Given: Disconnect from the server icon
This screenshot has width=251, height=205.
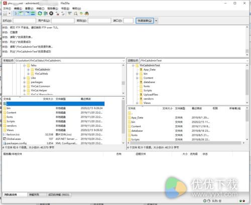Looking at the screenshot, I should (x=57, y=14).
